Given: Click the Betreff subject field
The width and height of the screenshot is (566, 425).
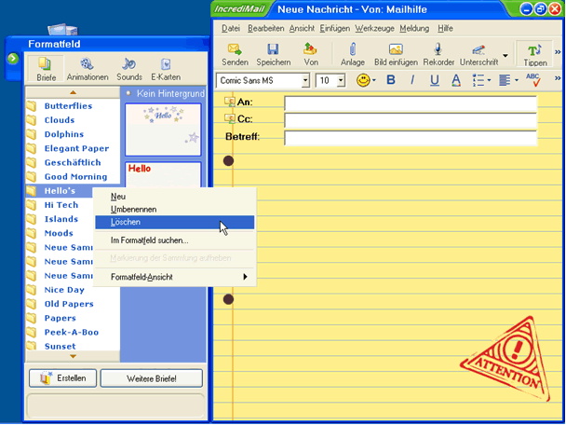Looking at the screenshot, I should (411, 138).
